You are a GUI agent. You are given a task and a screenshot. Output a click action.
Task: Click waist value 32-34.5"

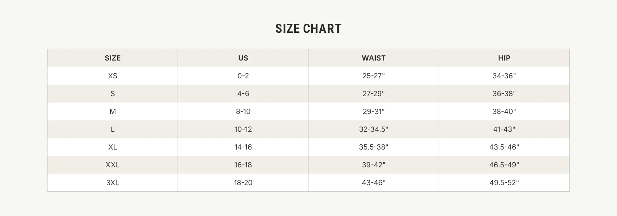pyautogui.click(x=373, y=129)
